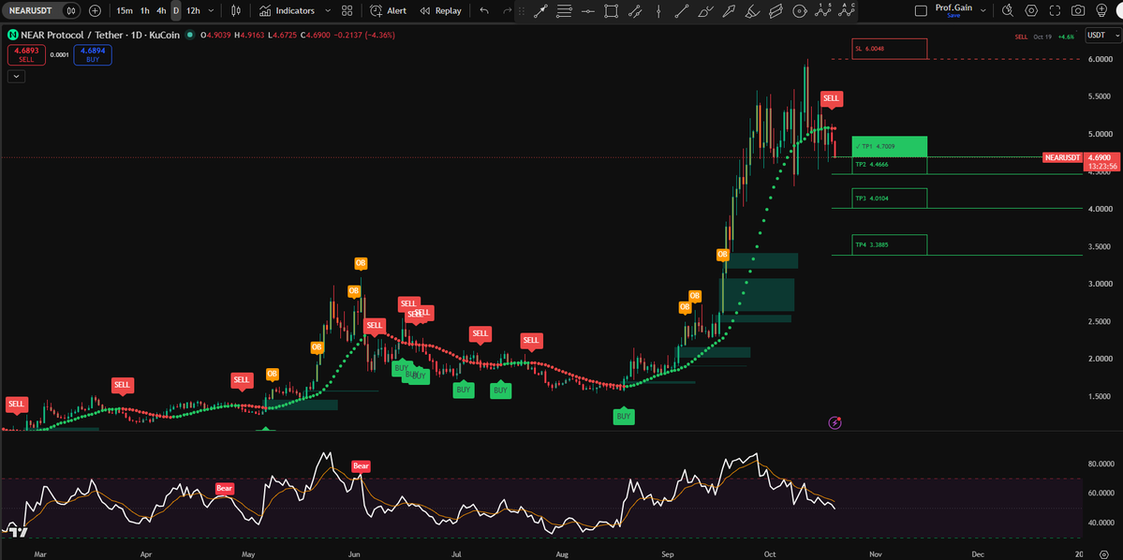The height and width of the screenshot is (560, 1123).
Task: Save the Prof.Gain chart layout
Action: pos(953,15)
